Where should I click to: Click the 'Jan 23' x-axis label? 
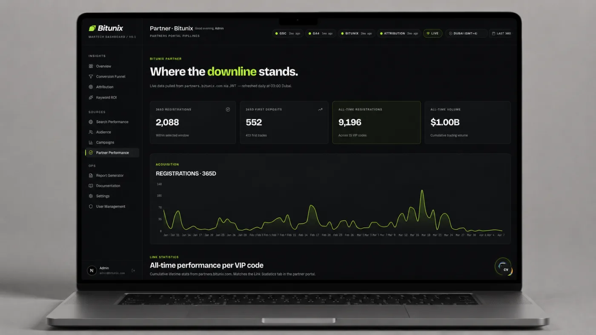pos(220,235)
